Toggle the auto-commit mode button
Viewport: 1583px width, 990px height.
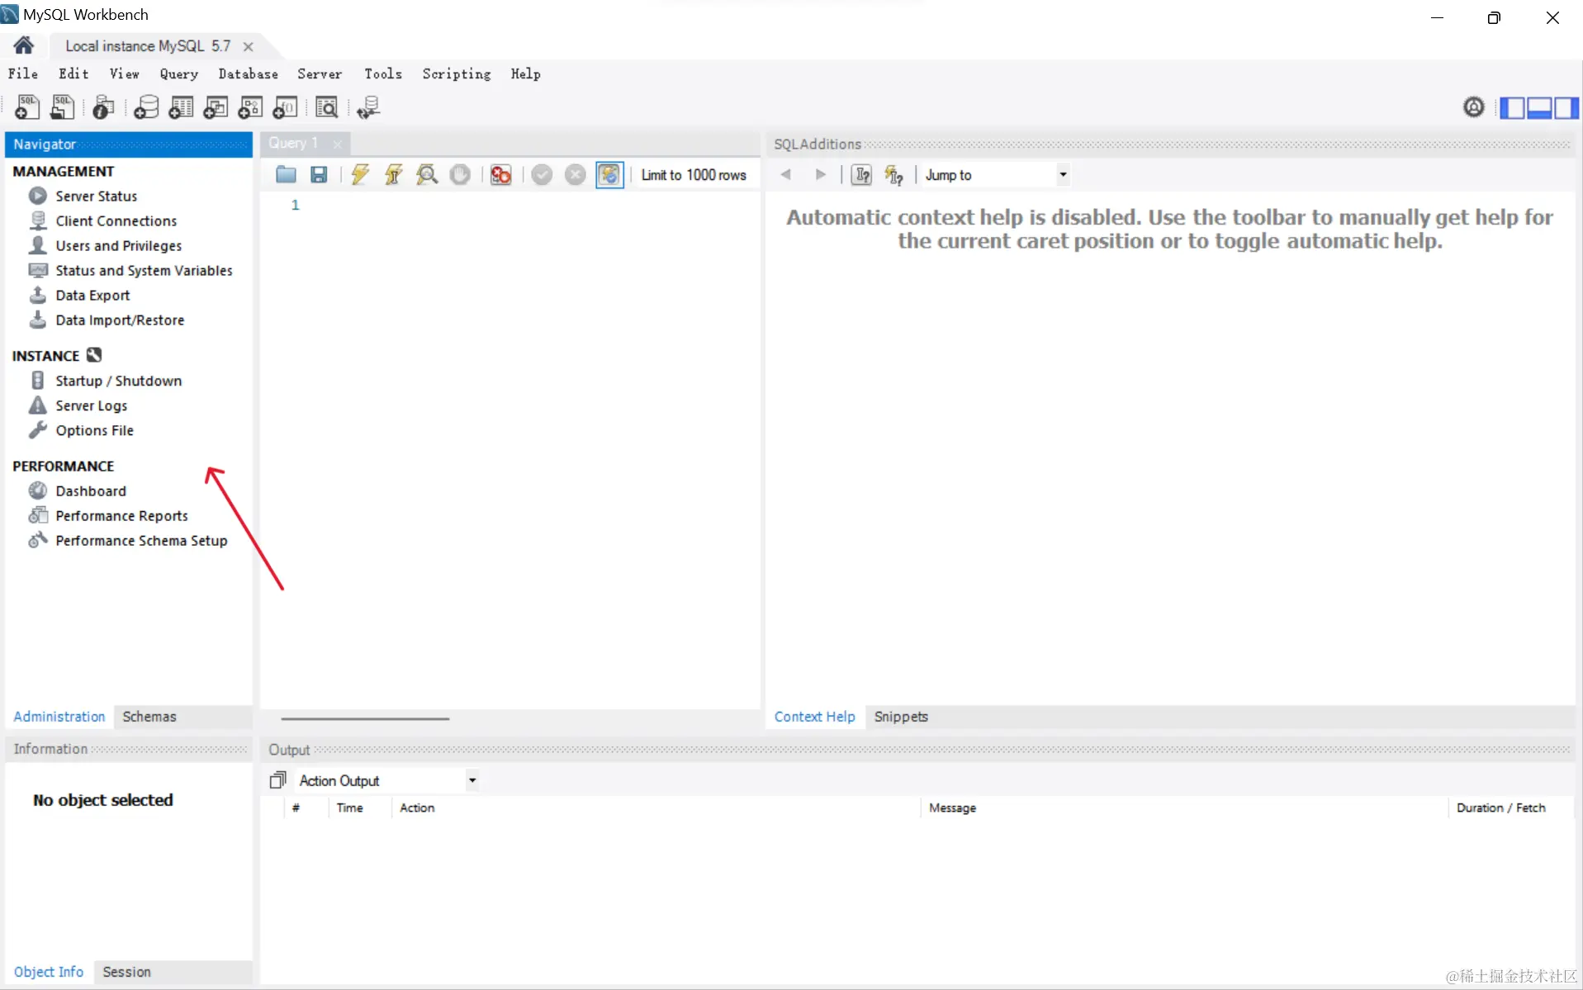click(609, 174)
